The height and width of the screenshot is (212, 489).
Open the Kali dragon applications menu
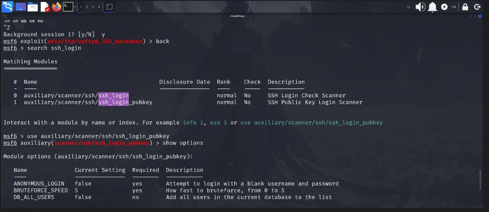pyautogui.click(x=7, y=6)
